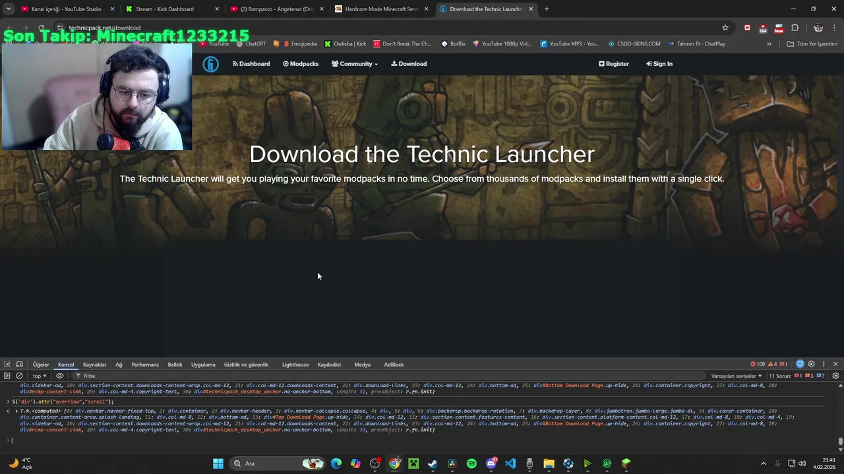844x474 pixels.
Task: Open the Stream - Kick Dashboard browser tab
Action: point(171,9)
